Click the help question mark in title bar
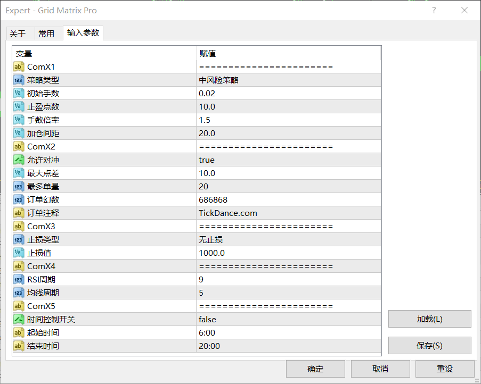 click(x=434, y=10)
